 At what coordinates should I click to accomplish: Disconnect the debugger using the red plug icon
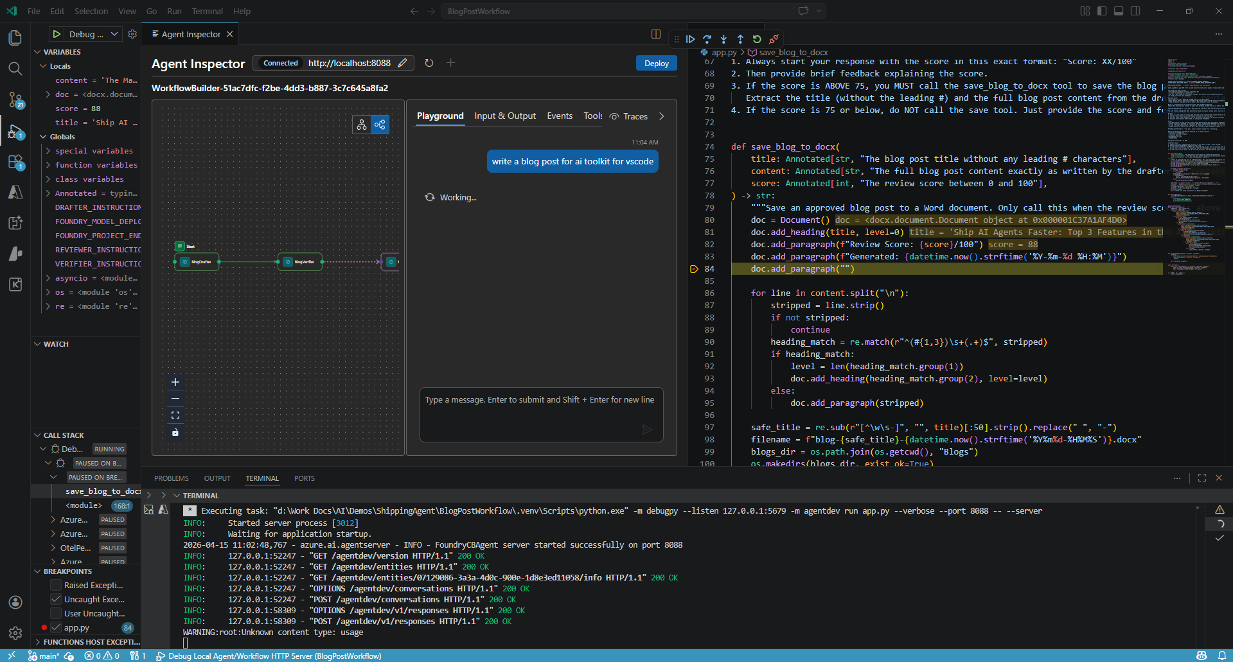(774, 39)
